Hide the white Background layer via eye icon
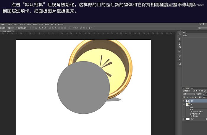Image resolution: width=207 pixels, height=135 pixels. point(184,119)
